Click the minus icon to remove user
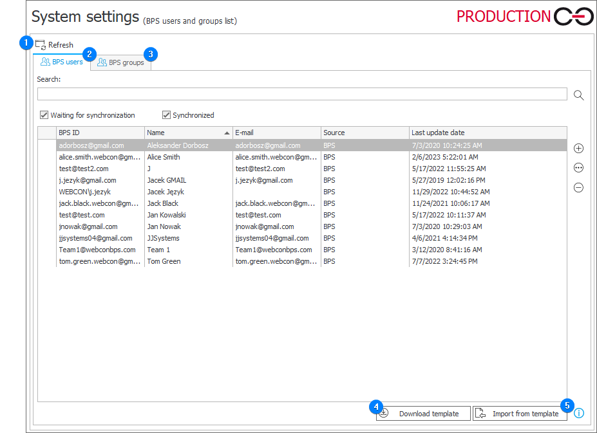The width and height of the screenshot is (597, 433). pyautogui.click(x=578, y=187)
